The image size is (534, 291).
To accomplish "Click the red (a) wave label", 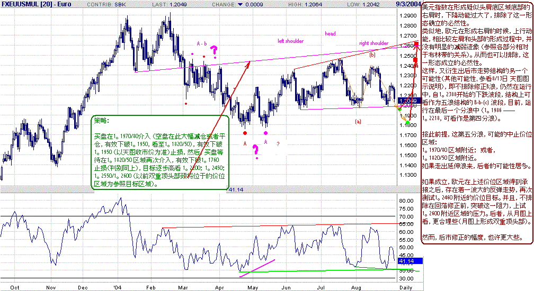I will [358, 121].
